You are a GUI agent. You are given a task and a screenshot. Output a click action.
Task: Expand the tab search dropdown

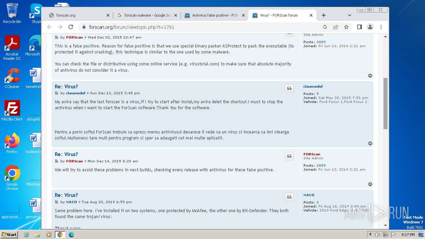click(349, 15)
